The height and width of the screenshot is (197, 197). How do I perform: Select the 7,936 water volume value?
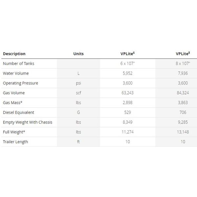tap(183, 73)
